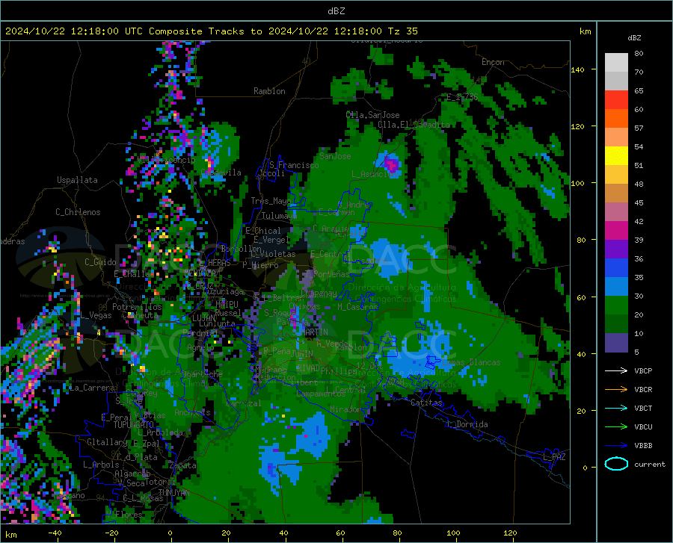Screen dimensions: 673x543
Task: Select the yellow 51 dBZ color swatch
Action: (616, 156)
